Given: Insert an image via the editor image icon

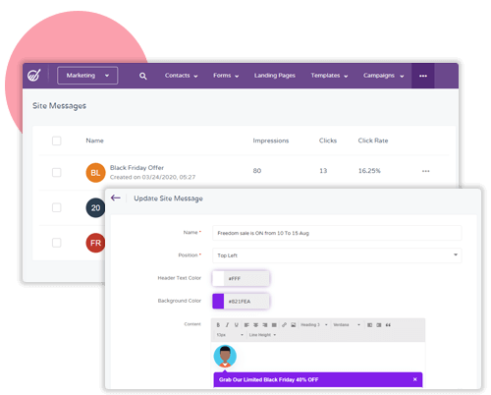Looking at the screenshot, I should point(294,325).
